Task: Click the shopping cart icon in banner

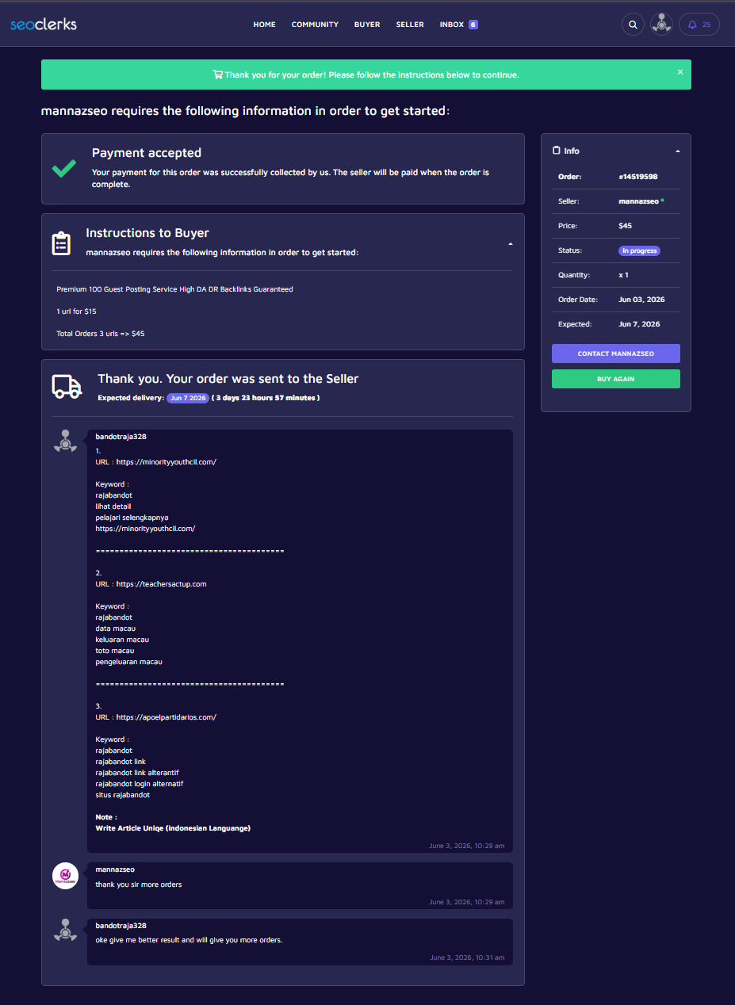Action: click(218, 75)
